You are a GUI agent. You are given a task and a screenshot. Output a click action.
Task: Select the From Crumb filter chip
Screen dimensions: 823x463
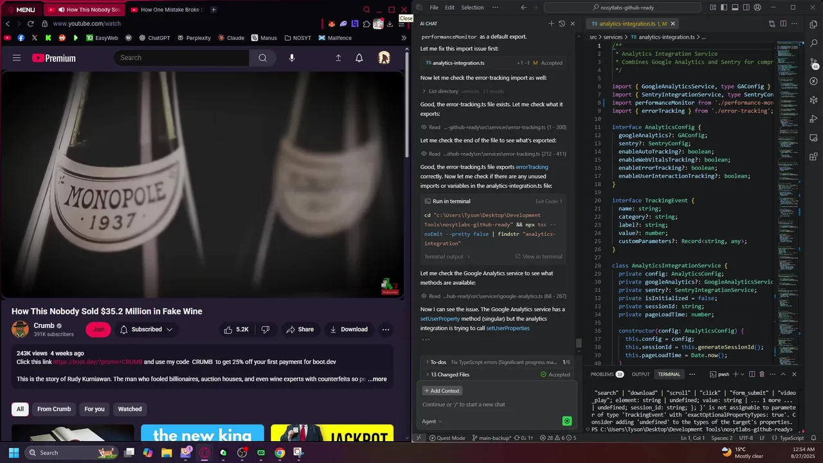coord(54,409)
